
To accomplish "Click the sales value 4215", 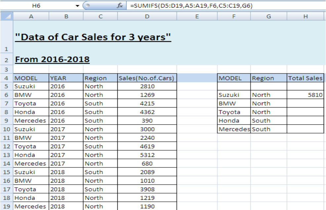I will 147,104.
